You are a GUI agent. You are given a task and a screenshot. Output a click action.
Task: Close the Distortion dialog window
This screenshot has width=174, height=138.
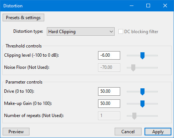click(165, 6)
